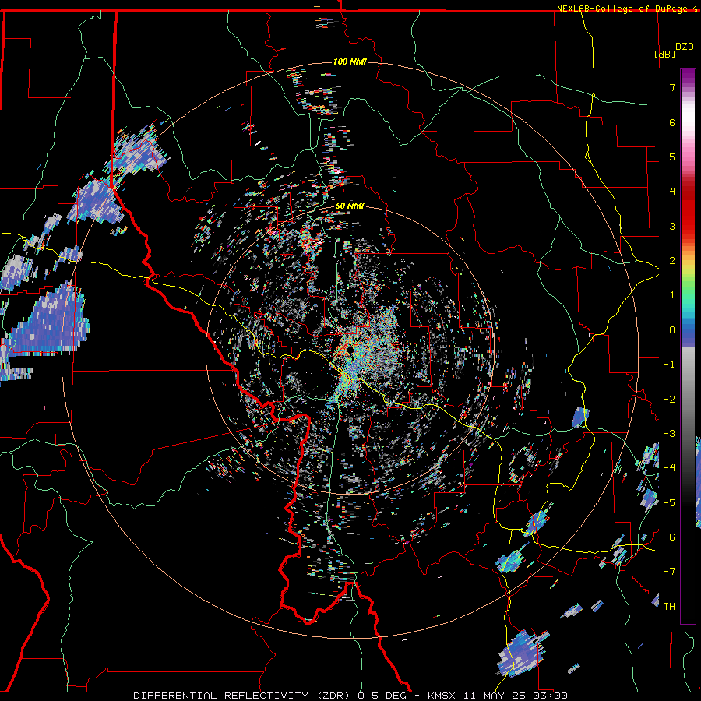Click the -5 value on color scale
This screenshot has width=701, height=701.
(669, 503)
